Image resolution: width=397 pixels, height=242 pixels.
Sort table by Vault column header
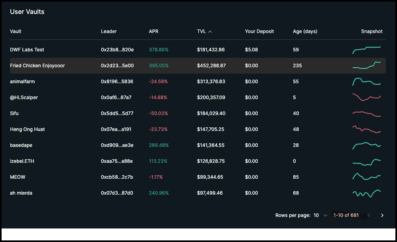(x=16, y=31)
